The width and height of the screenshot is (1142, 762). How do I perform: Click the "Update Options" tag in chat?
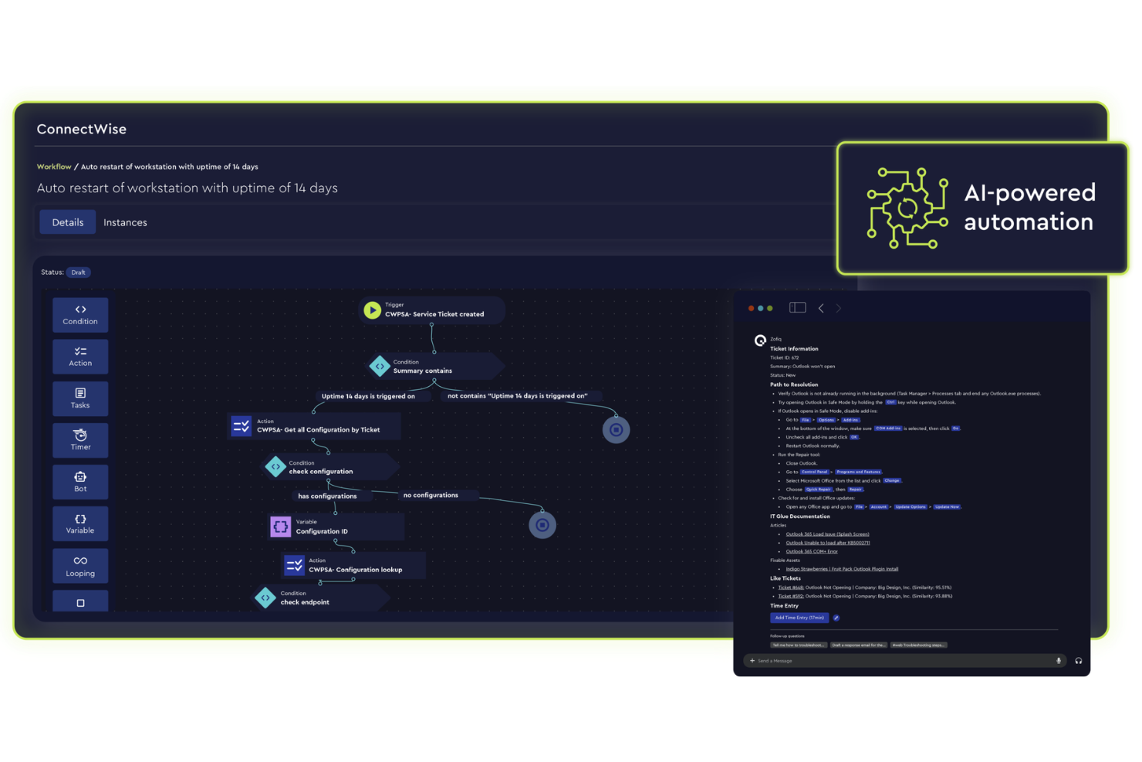(x=911, y=507)
